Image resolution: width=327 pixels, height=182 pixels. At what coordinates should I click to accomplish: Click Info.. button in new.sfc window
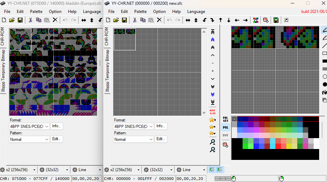coord(161,126)
